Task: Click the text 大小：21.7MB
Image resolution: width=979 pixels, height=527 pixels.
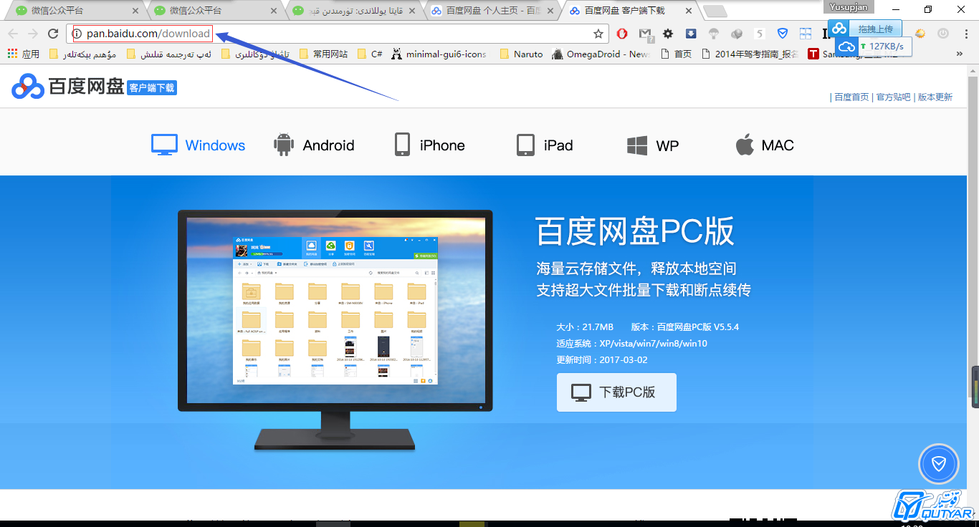Action: click(585, 327)
